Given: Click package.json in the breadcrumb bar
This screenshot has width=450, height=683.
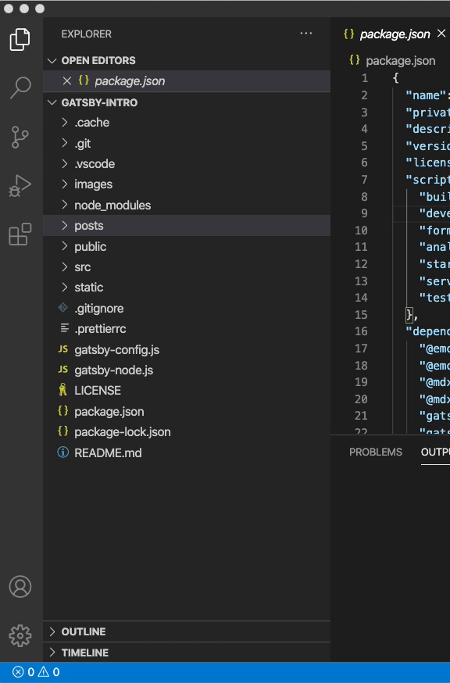Looking at the screenshot, I should pyautogui.click(x=400, y=60).
